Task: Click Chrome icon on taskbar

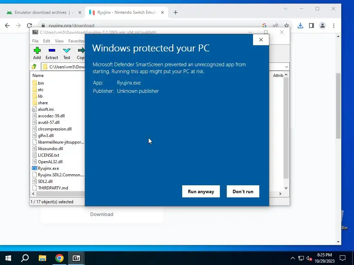Action: click(x=59, y=258)
